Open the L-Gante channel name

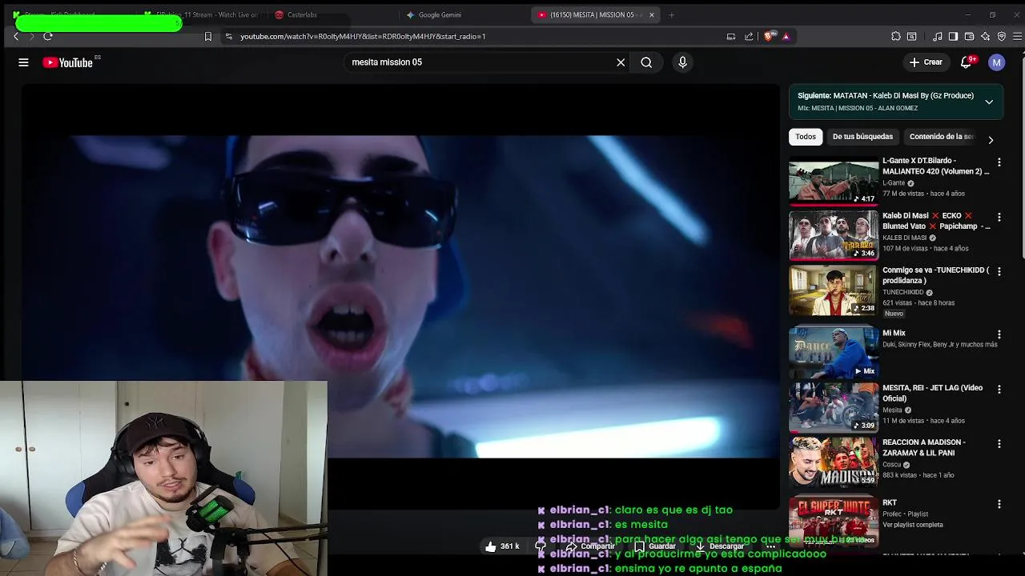(894, 183)
